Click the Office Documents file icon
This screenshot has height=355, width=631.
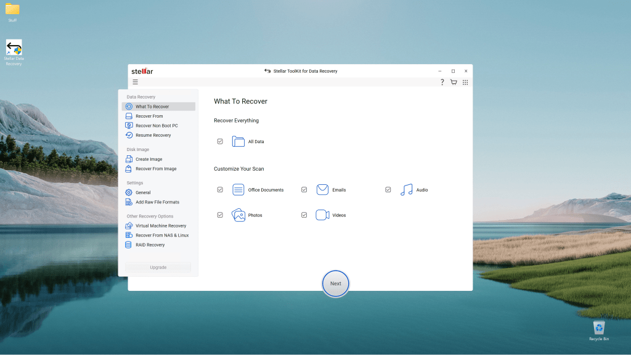[x=238, y=190]
